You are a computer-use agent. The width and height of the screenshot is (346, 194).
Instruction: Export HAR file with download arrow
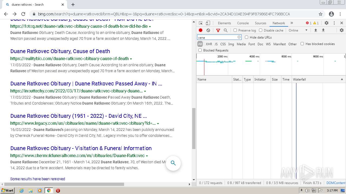click(x=323, y=30)
